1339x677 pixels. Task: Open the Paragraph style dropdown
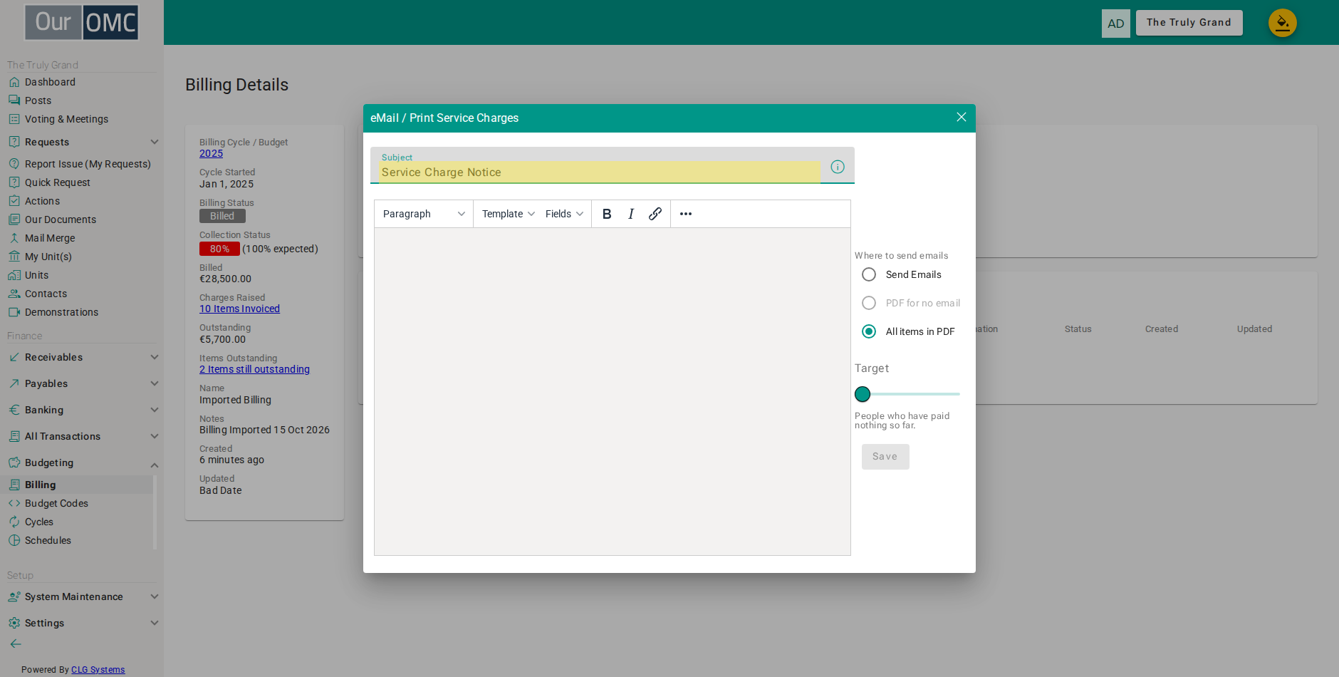coord(424,214)
